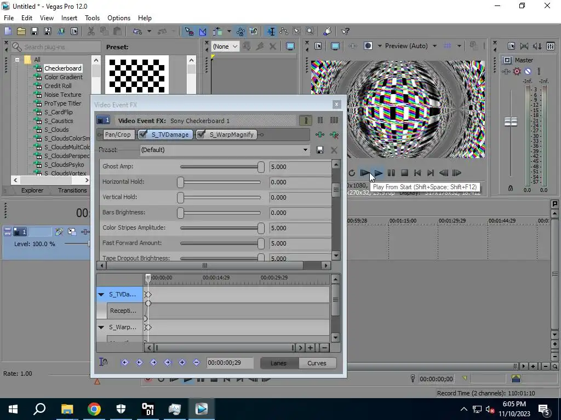Viewport: 561px width, 420px height.
Task: Click Play From Start in preview
Action: coord(364,173)
